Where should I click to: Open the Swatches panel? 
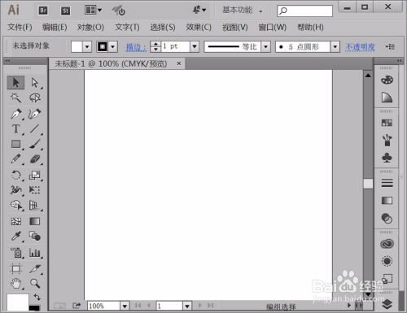pyautogui.click(x=387, y=123)
